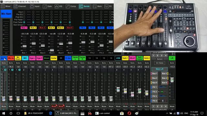Open Cortana search circle in taskbar

[x=11, y=113]
